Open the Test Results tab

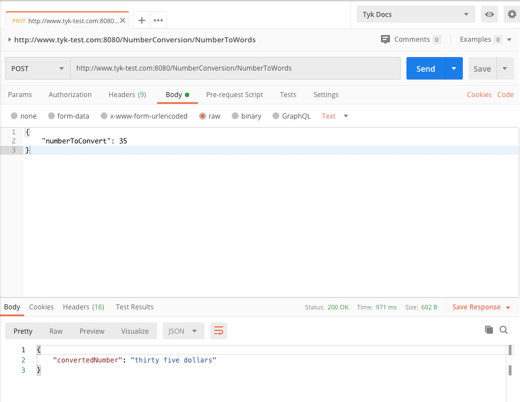pyautogui.click(x=135, y=307)
